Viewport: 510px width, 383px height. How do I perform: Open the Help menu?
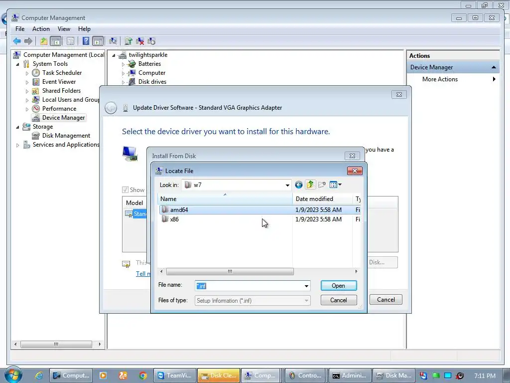coord(84,29)
